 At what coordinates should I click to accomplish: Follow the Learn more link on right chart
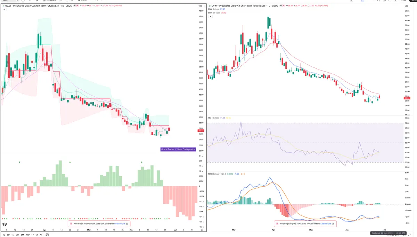326,224
